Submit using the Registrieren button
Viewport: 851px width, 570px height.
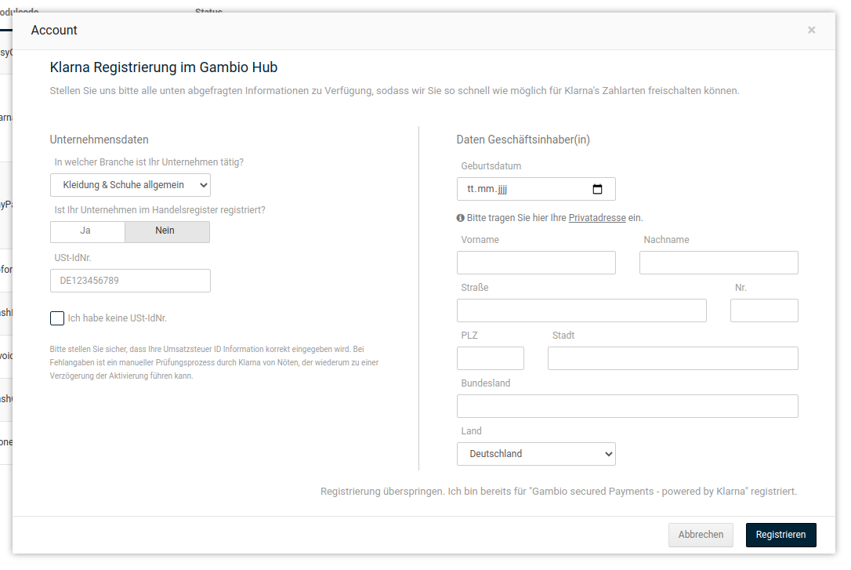tap(781, 535)
